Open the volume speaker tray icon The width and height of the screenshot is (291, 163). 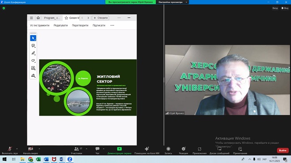point(259,159)
